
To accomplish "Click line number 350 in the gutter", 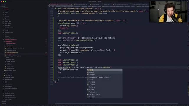I will 52,67.
